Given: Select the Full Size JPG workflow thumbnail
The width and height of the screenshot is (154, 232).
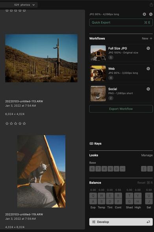Looking at the screenshot, I should tap(98, 53).
